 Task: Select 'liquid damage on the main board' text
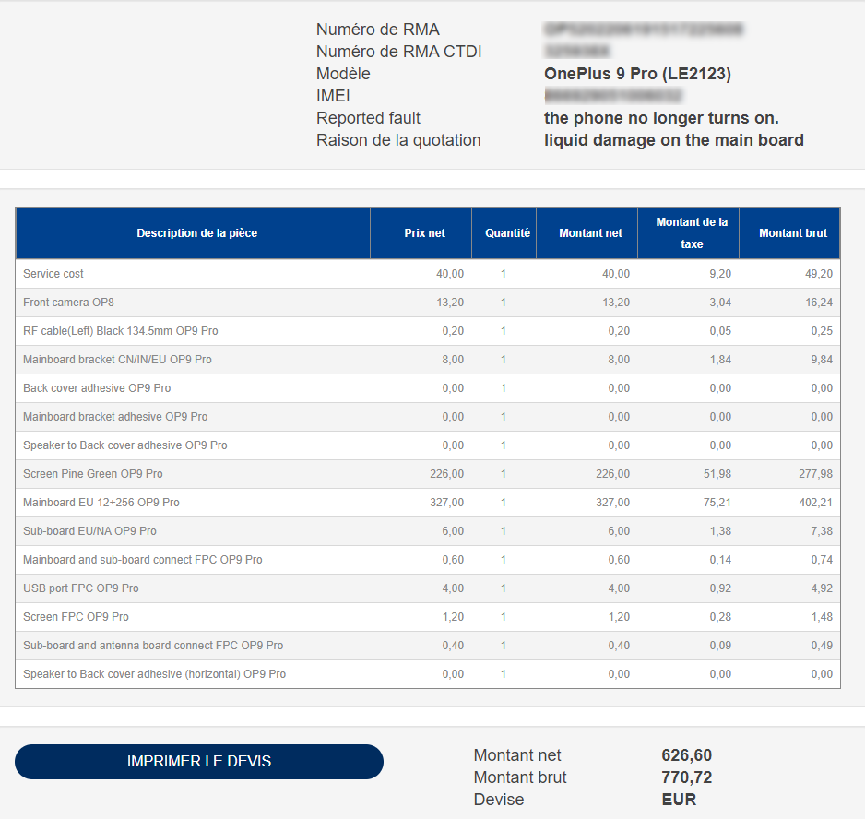tap(673, 140)
